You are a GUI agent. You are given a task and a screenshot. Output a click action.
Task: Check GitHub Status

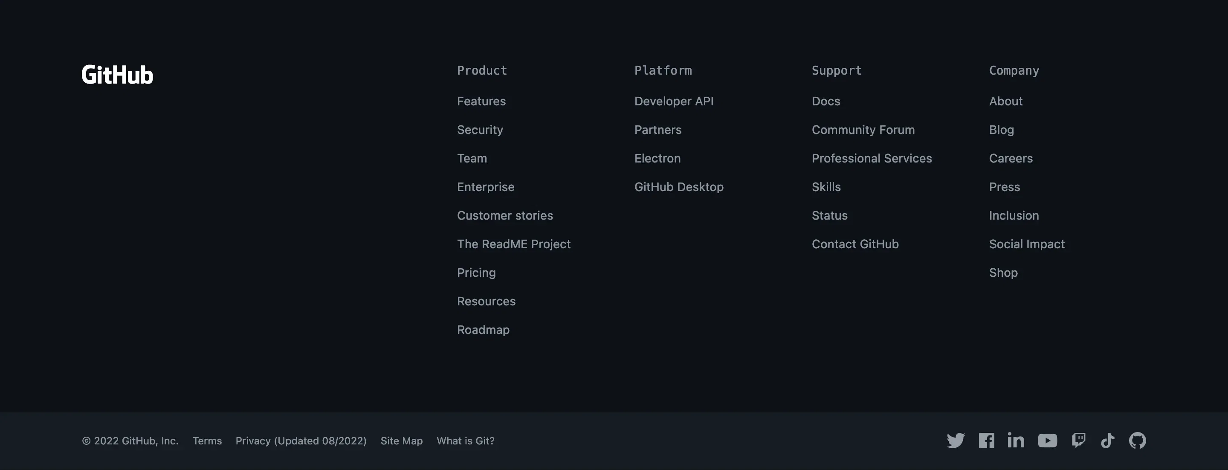click(829, 215)
